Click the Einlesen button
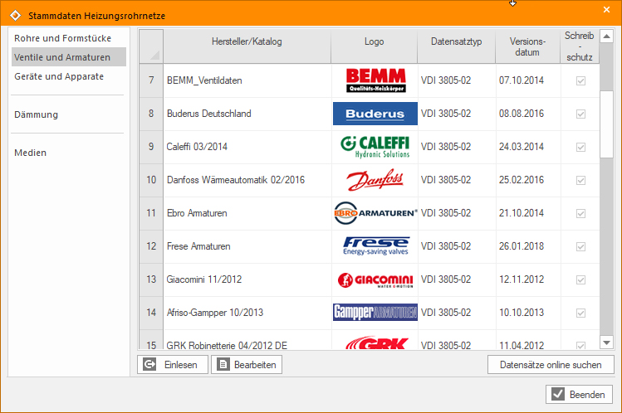 coord(173,364)
